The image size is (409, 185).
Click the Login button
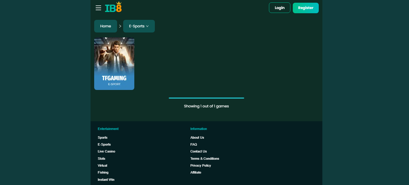[x=279, y=8]
